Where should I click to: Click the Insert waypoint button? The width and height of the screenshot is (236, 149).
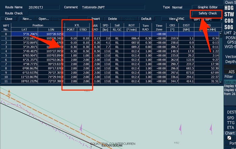tap(96, 19)
